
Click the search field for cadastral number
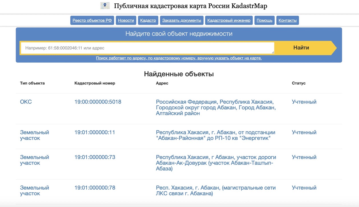147,48
